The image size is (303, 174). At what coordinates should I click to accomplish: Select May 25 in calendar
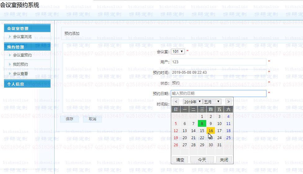point(228,138)
